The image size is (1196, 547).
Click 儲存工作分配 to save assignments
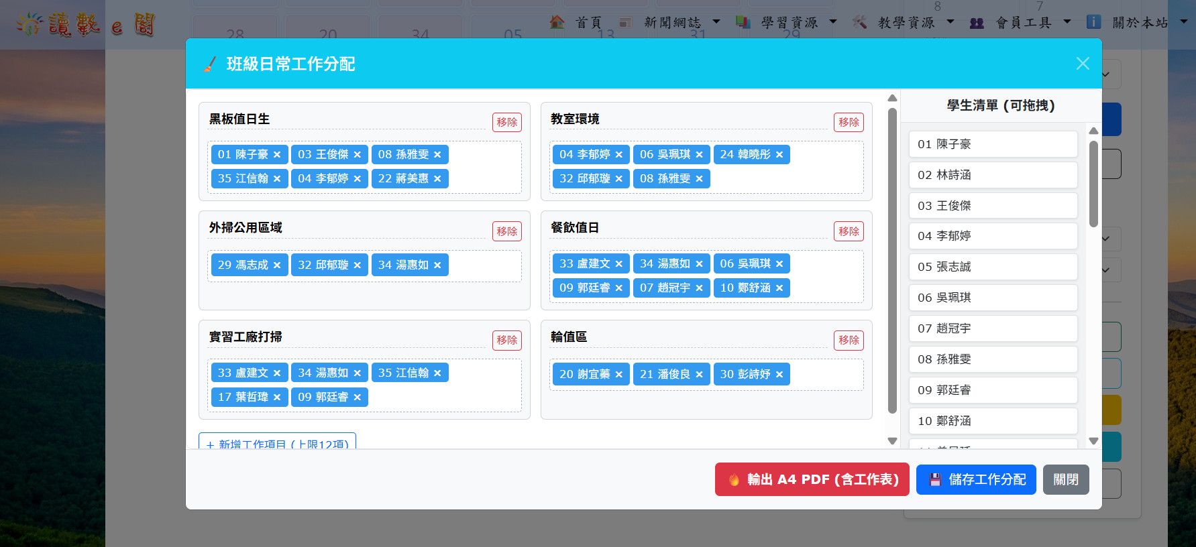pyautogui.click(x=976, y=479)
